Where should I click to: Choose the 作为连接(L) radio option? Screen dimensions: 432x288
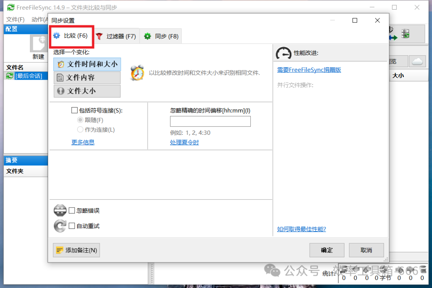[x=80, y=130]
